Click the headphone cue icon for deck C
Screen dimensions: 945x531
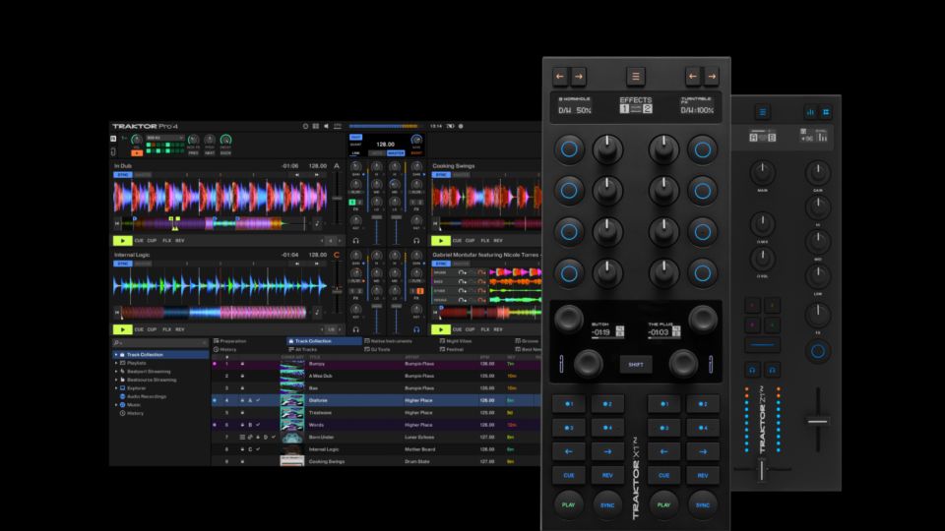click(x=355, y=329)
